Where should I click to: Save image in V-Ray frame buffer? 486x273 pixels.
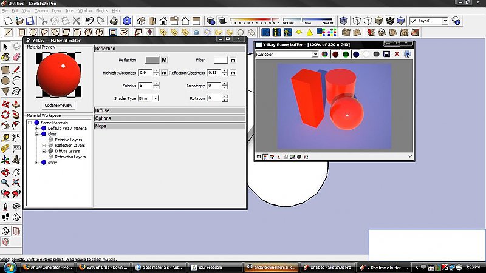[x=386, y=54]
